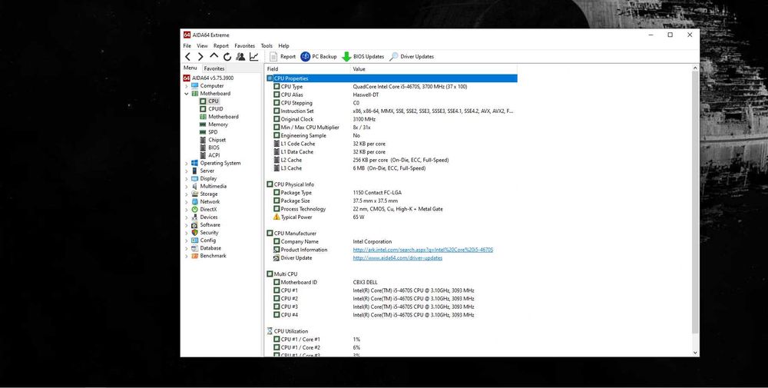Image resolution: width=768 pixels, height=388 pixels.
Task: Open the user management toolbar icon
Action: coord(240,57)
